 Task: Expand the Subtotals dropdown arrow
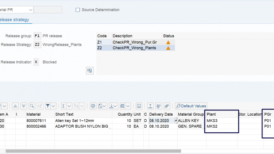82,106
